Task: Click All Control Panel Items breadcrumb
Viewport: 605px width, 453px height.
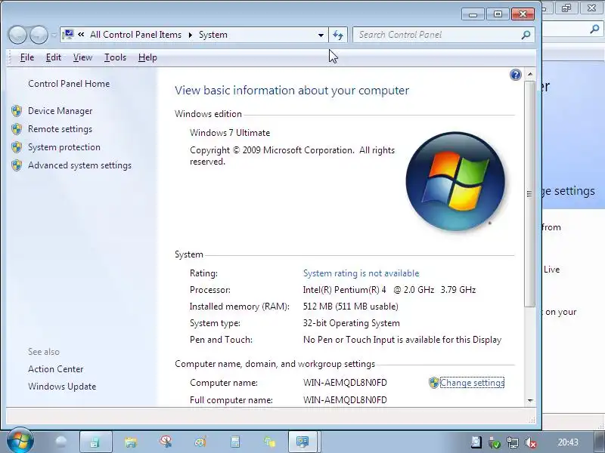Action: [x=136, y=35]
